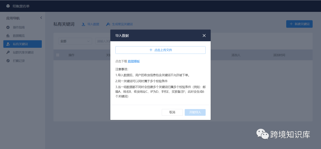
Task: Click the 导入数据 dialog title text
Action: (122, 36)
